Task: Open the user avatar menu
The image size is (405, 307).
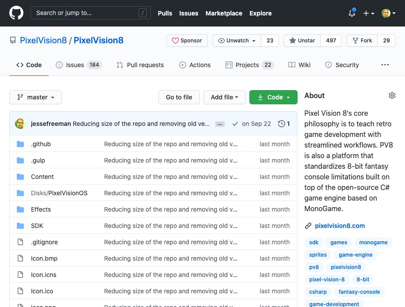Action: 389,13
